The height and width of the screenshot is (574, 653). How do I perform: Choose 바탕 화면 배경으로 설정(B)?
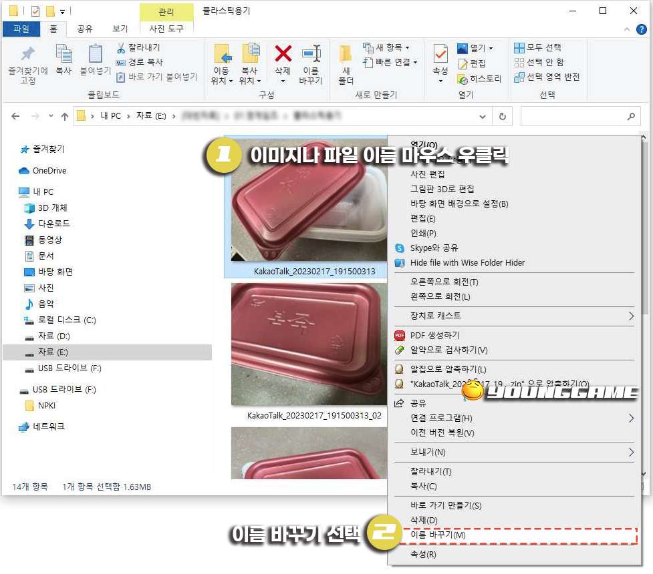(x=459, y=204)
